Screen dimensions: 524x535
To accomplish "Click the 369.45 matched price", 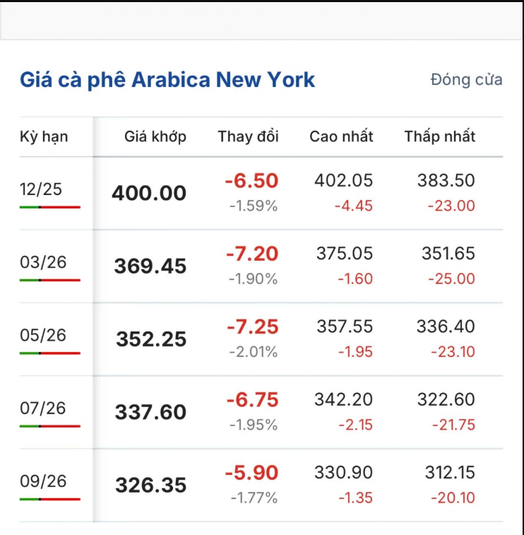I will pos(150,266).
